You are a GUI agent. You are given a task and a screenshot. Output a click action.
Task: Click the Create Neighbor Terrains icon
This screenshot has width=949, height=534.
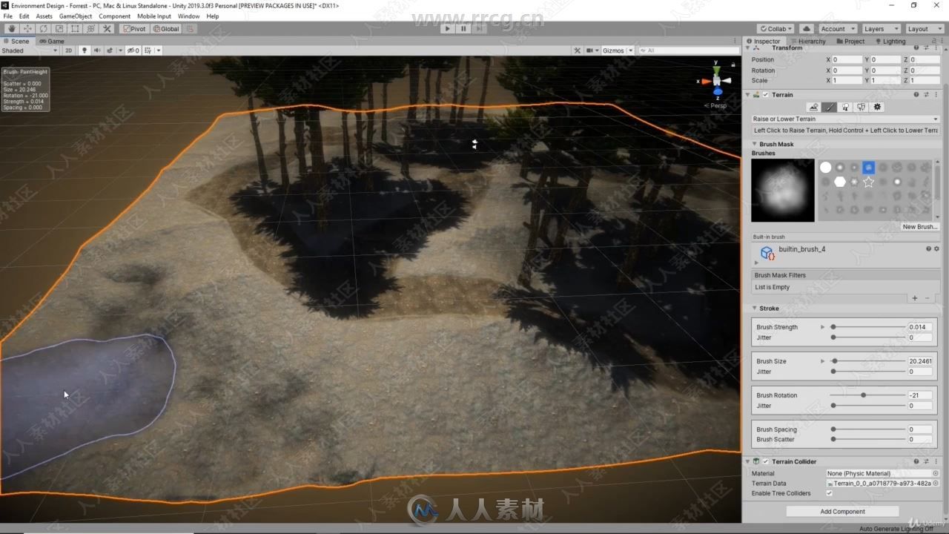click(x=813, y=107)
